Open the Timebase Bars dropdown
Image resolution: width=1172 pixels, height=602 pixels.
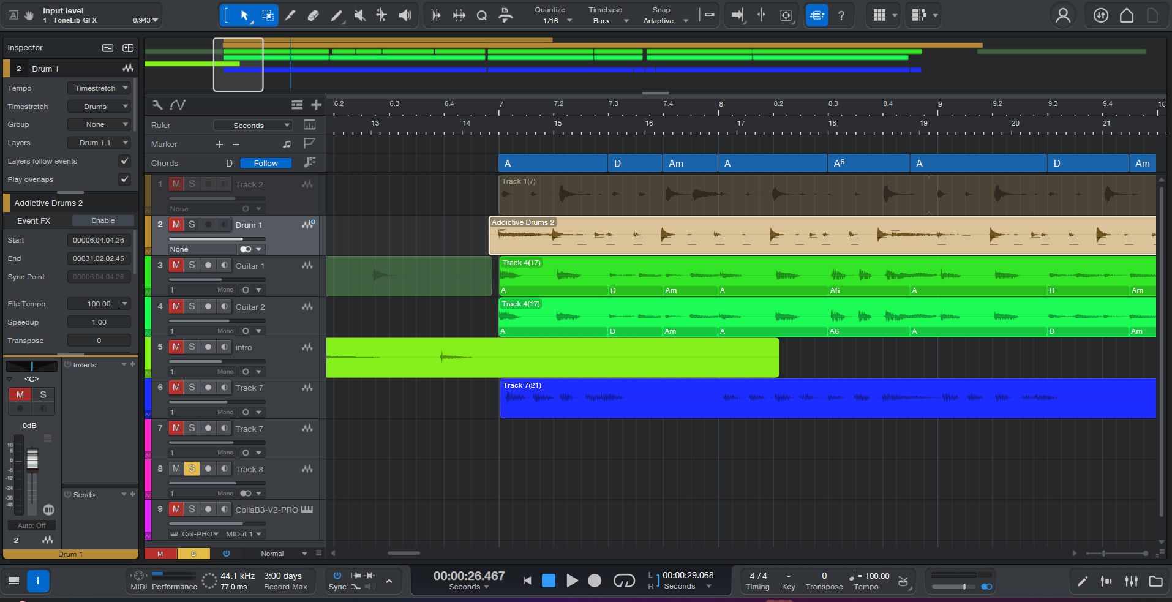(x=610, y=21)
